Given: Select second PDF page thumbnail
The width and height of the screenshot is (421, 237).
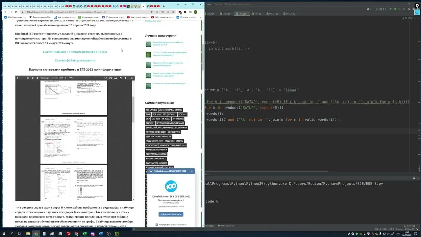Looking at the screenshot, I should tap(74, 140).
